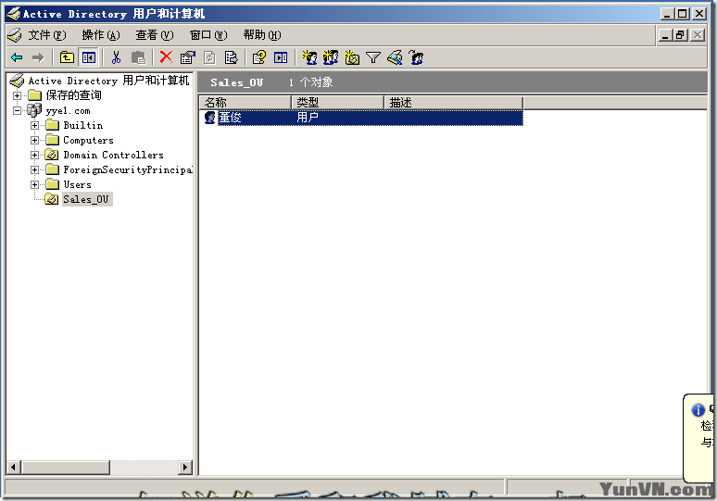This screenshot has width=717, height=501.
Task: Click the 描述 column header
Action: click(x=453, y=103)
